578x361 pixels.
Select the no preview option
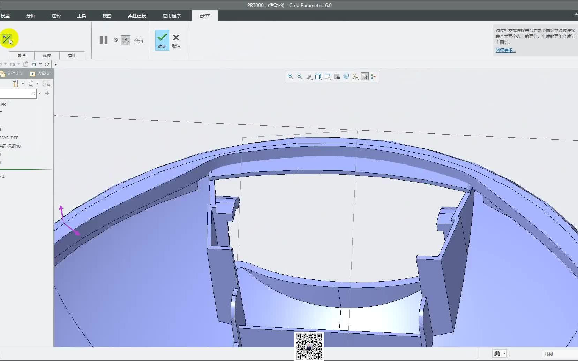pyautogui.click(x=116, y=40)
